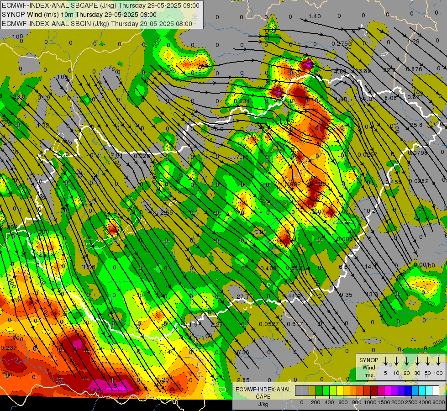Click the wind arrow above the 50 label
Viewport: 447px width, 411px height.
(x=428, y=361)
